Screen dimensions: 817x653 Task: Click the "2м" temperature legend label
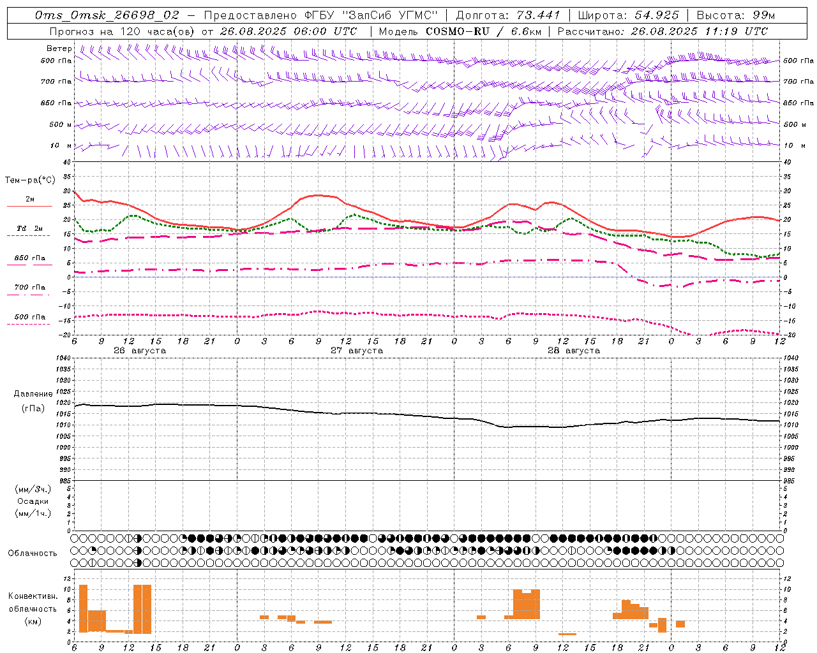point(30,199)
